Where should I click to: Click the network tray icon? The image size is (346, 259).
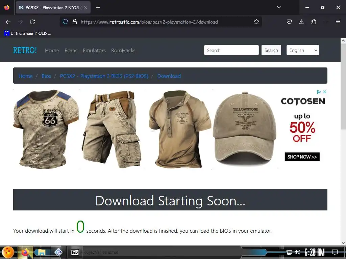click(289, 252)
